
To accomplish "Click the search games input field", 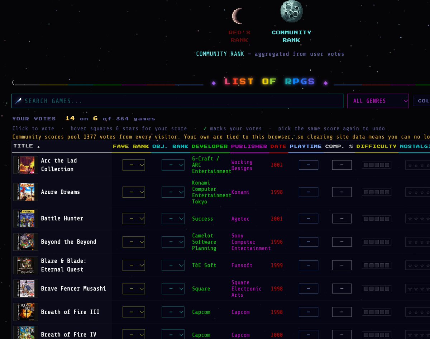I will pos(177,101).
